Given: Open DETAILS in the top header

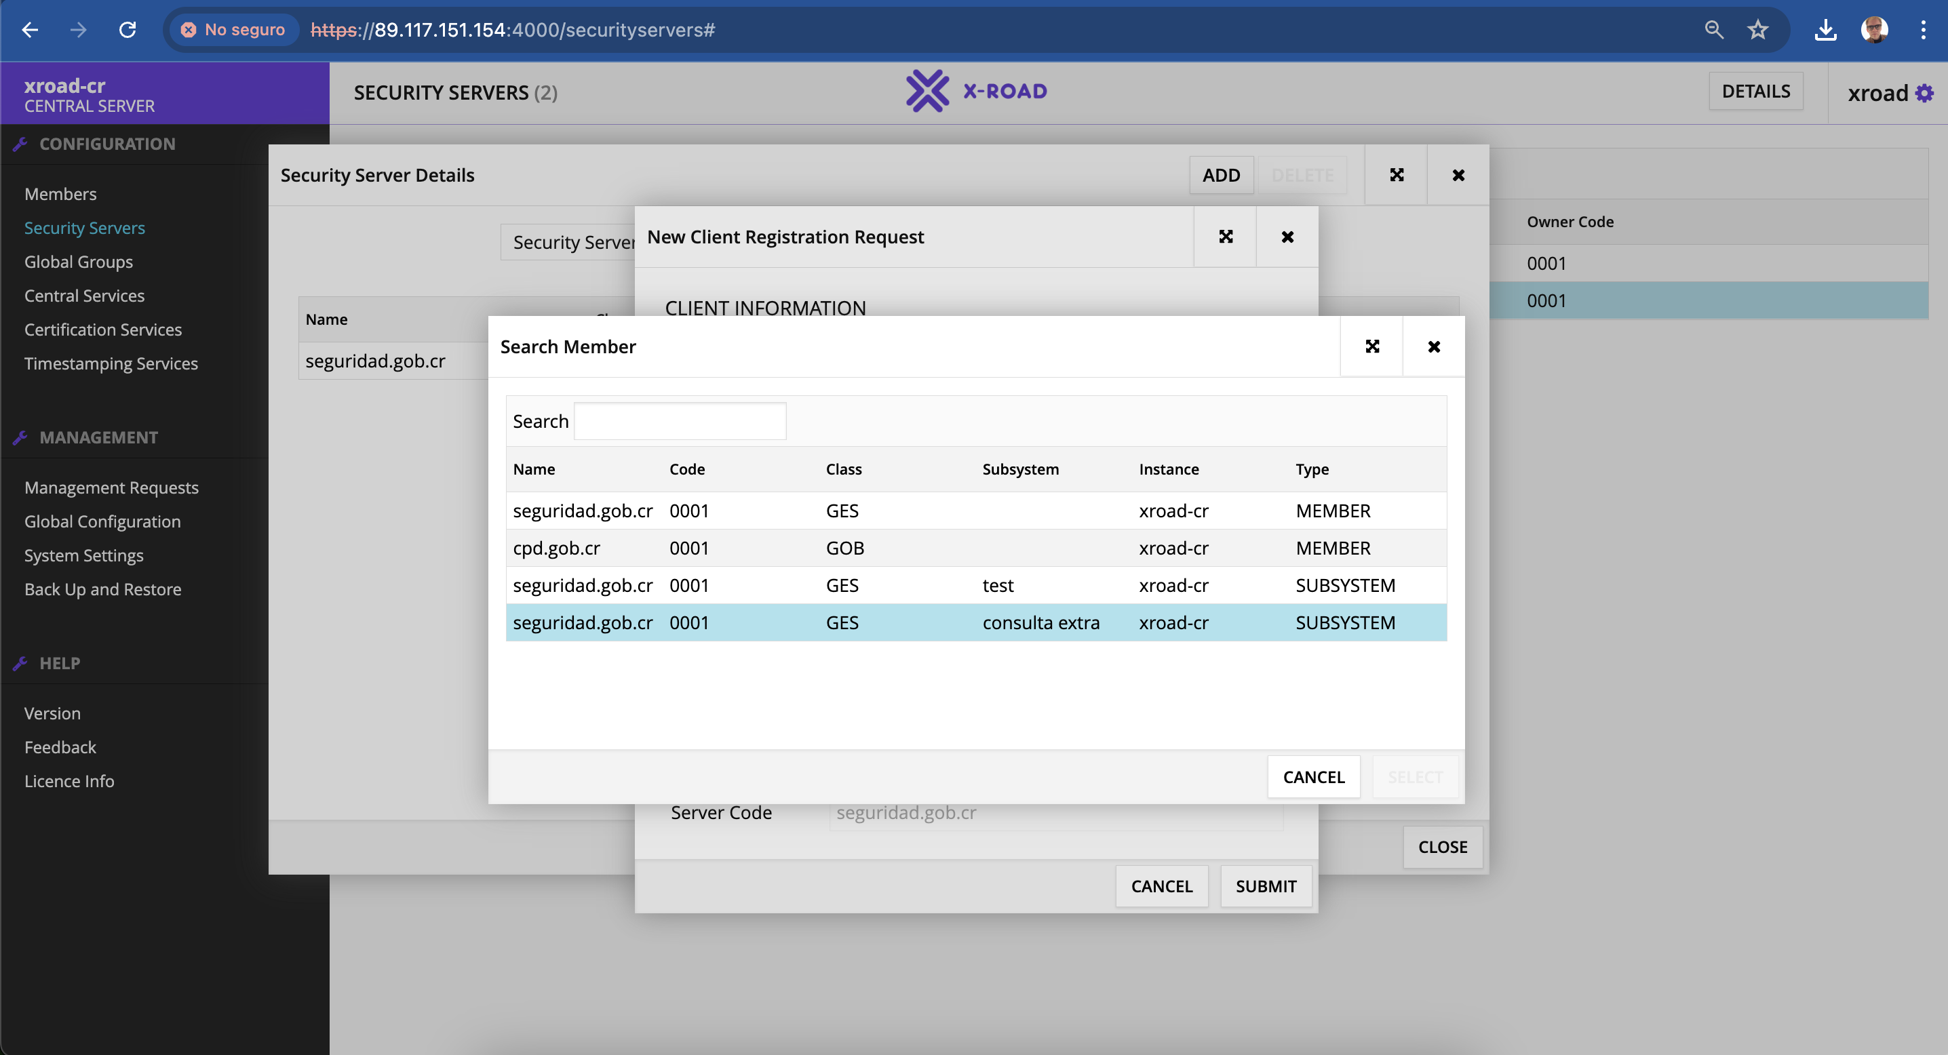Looking at the screenshot, I should click(1755, 91).
